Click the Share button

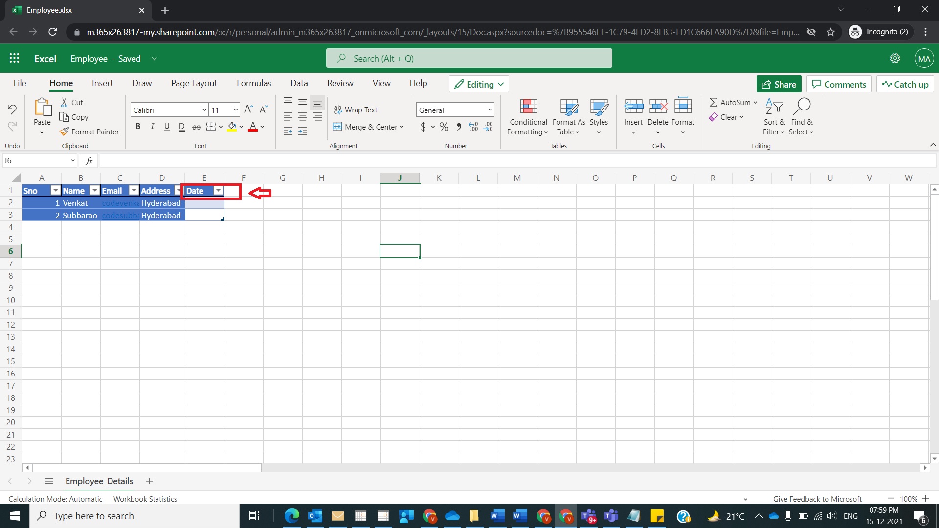[779, 84]
